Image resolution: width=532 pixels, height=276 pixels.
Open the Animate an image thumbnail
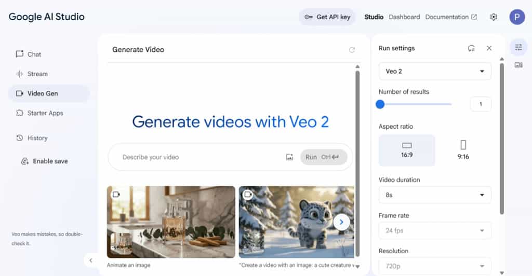[171, 222]
